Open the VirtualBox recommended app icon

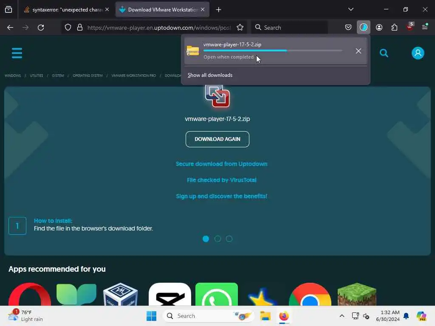(120, 294)
